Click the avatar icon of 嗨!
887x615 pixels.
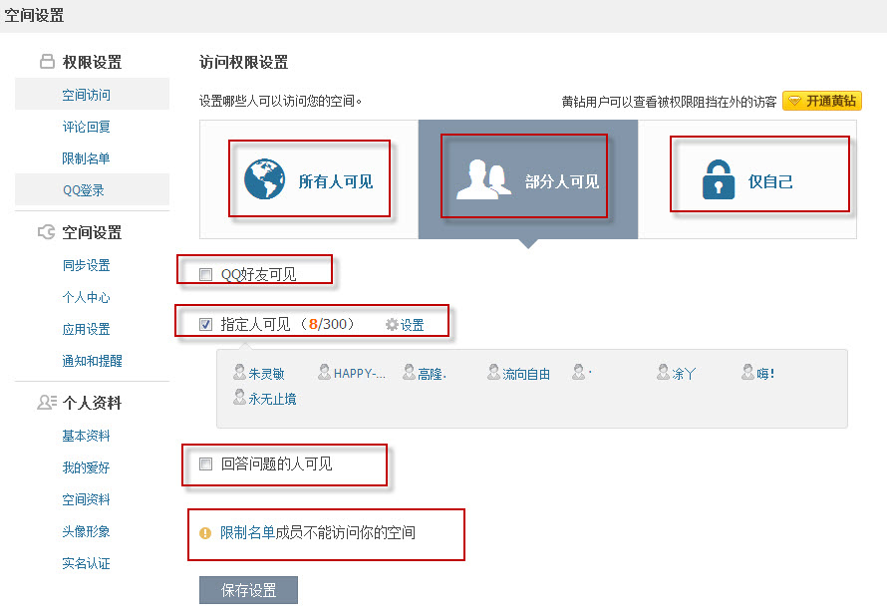coord(747,372)
